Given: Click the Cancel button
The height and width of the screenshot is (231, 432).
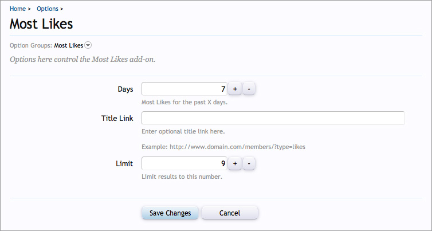Looking at the screenshot, I should (x=230, y=213).
